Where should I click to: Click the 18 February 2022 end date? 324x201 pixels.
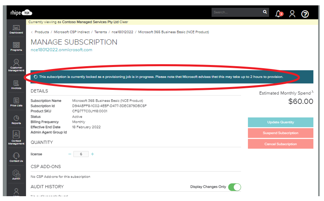(87, 127)
